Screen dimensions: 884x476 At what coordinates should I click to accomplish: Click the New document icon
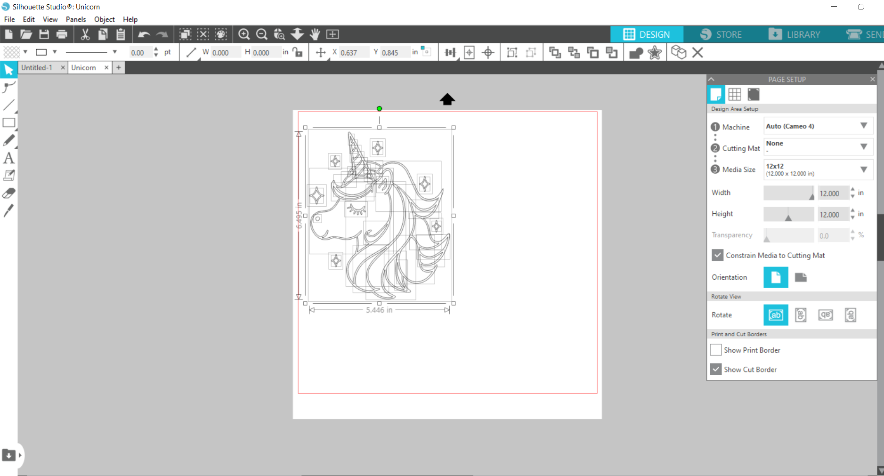pyautogui.click(x=8, y=34)
